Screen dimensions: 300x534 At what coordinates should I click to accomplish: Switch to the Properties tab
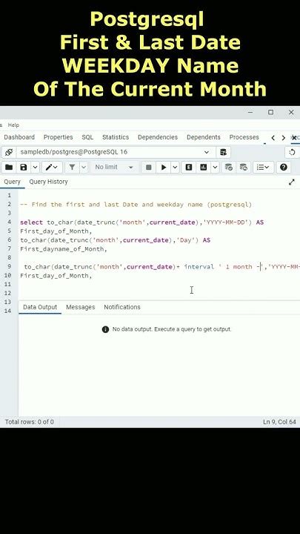(x=59, y=137)
